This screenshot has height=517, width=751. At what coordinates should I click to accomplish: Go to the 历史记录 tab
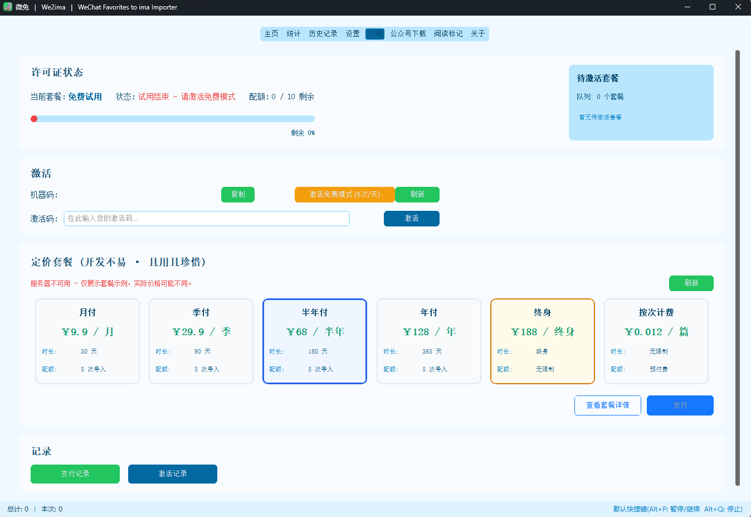coord(323,34)
